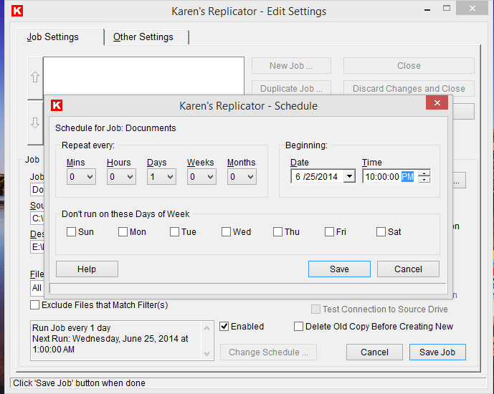Open Help for the Schedule dialog

[x=87, y=269]
